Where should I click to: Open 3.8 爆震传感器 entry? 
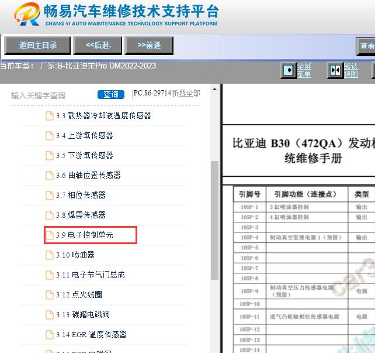81,215
